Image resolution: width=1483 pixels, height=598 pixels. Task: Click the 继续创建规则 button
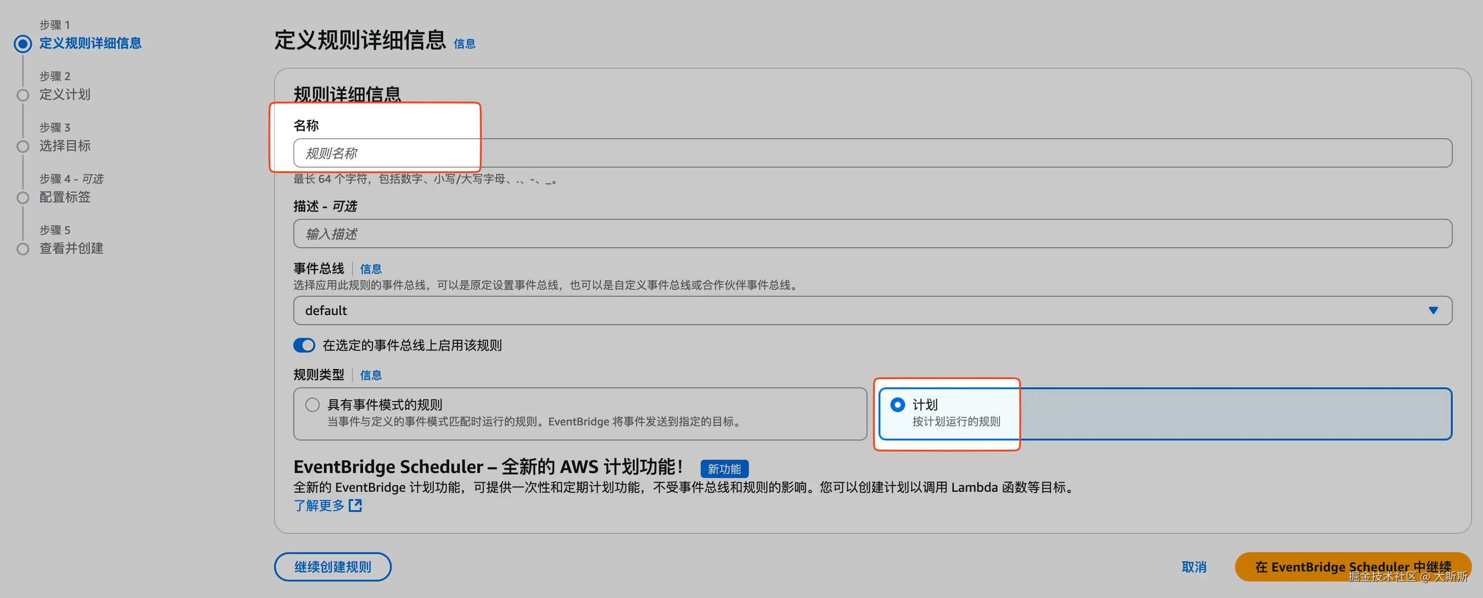332,567
